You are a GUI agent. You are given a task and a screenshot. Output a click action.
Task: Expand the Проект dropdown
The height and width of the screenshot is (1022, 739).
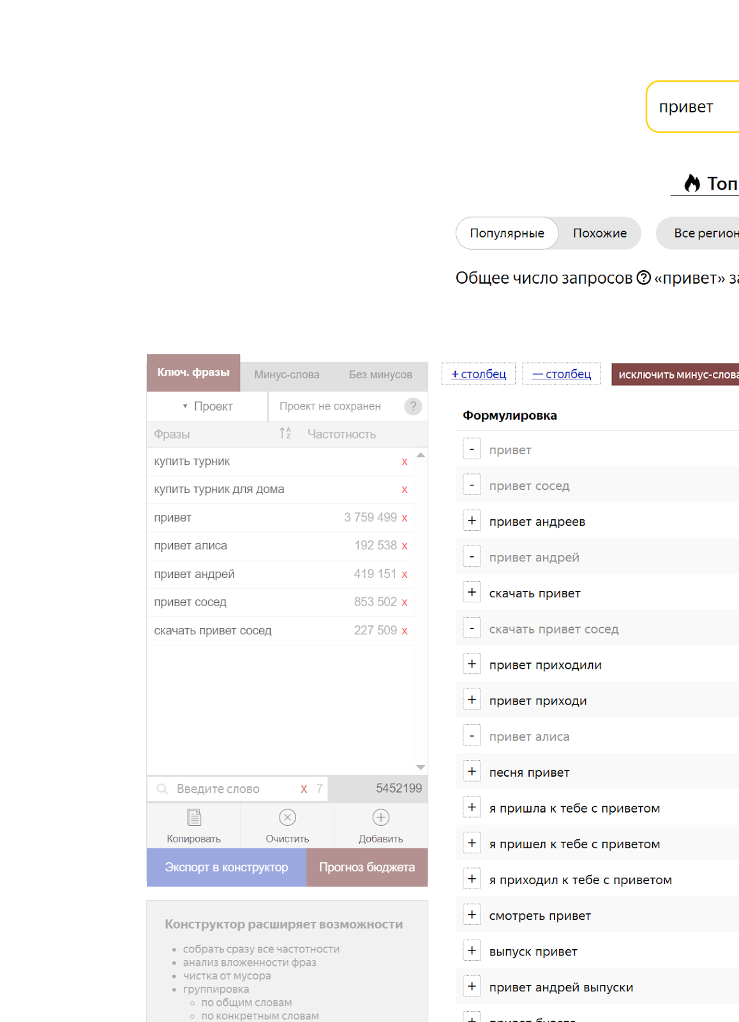207,406
